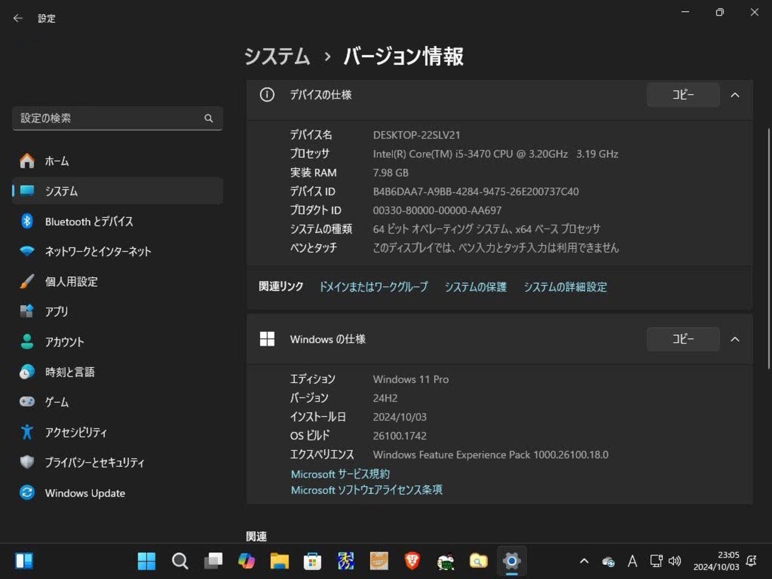772x579 pixels.
Task: Select the processor text Intel(R) Core(TM) i5-3470
Action: [432, 154]
